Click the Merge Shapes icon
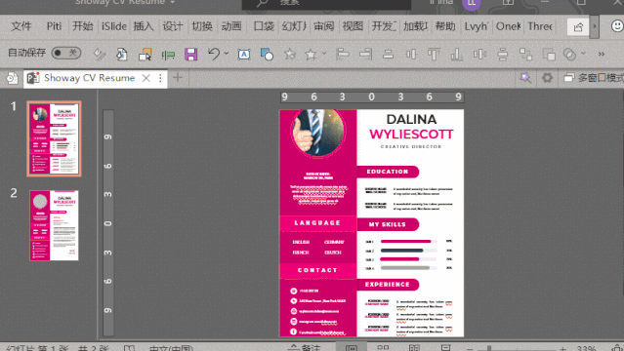The width and height of the screenshot is (624, 351). [x=569, y=54]
